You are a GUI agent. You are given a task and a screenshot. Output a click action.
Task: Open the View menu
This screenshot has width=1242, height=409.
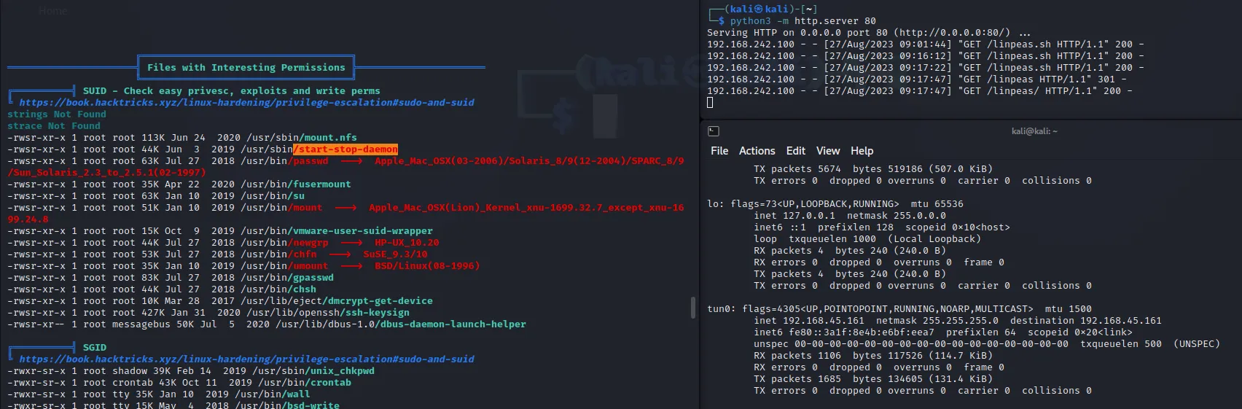coord(827,151)
